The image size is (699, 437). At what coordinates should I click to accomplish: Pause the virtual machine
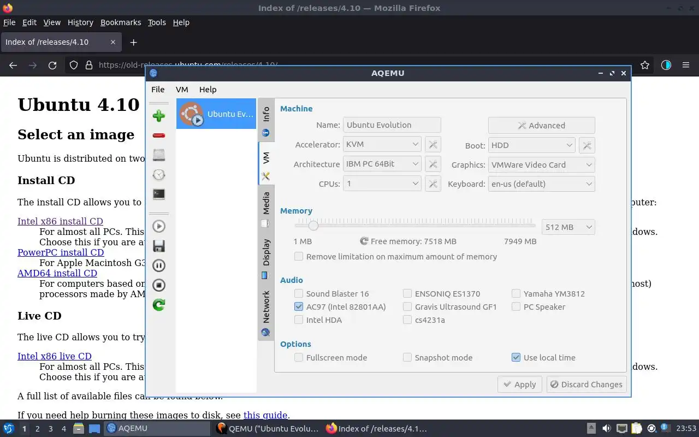(159, 265)
